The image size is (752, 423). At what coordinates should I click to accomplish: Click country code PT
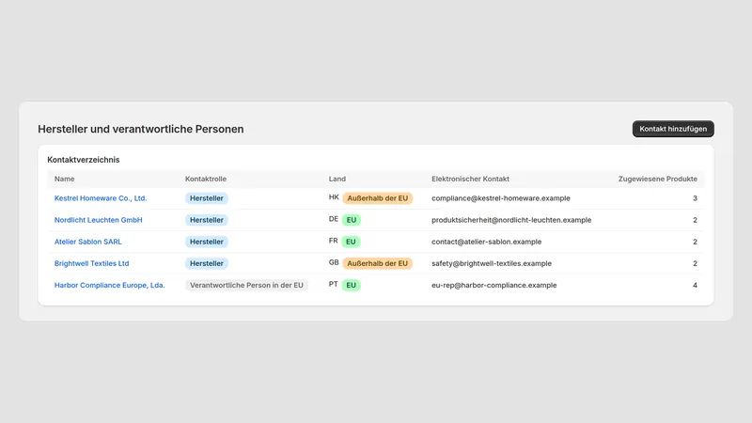[x=334, y=284]
